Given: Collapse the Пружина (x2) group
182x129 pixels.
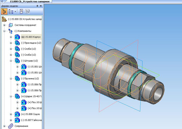Looking at the screenshot, I should coord(11,78).
